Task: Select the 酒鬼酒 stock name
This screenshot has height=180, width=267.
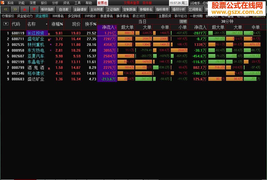Action: point(36,68)
